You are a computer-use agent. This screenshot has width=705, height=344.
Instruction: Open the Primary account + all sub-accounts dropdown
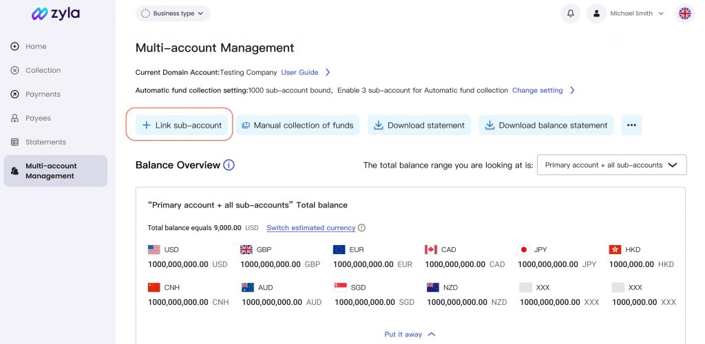(611, 165)
